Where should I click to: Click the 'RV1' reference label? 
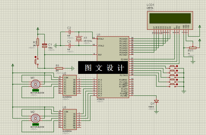point(190,51)
